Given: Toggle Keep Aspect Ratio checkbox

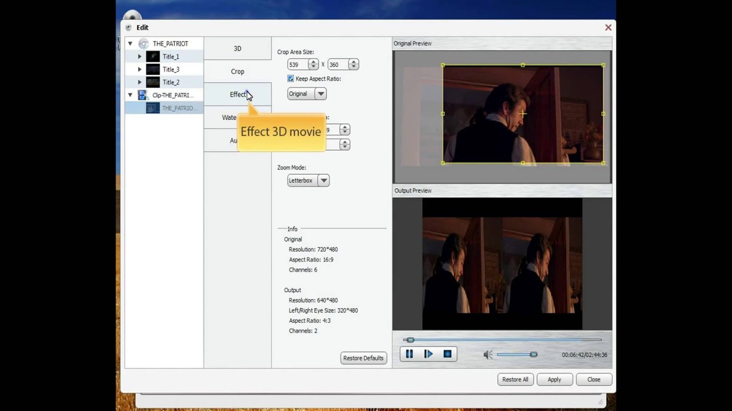Looking at the screenshot, I should coord(291,79).
